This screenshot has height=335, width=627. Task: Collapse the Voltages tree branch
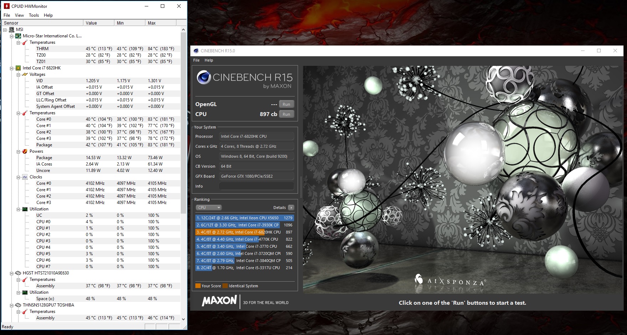(x=18, y=74)
